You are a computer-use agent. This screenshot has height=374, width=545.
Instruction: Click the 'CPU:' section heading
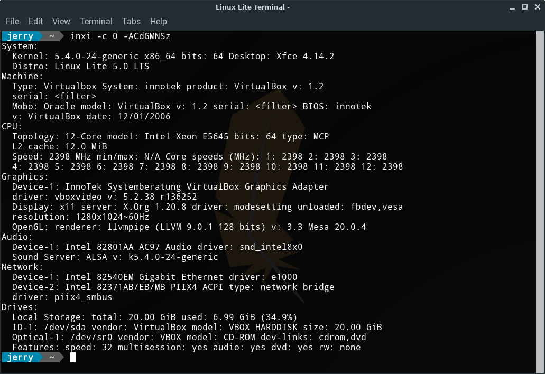[12, 126]
